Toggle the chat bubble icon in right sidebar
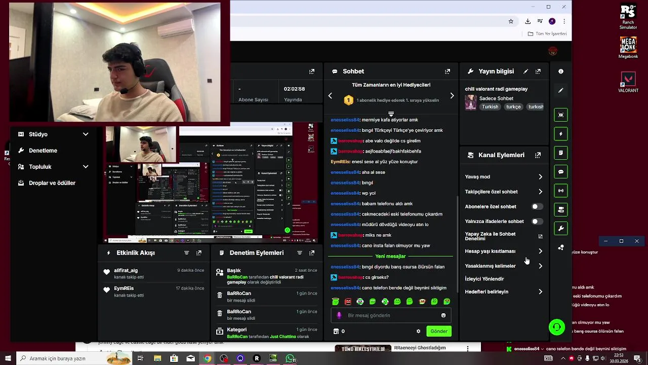This screenshot has height=365, width=648. point(561,172)
